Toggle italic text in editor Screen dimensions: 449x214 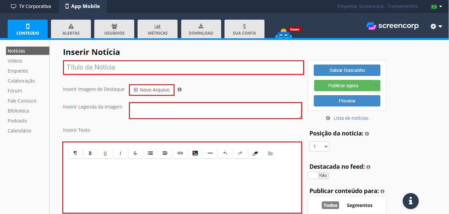click(120, 153)
